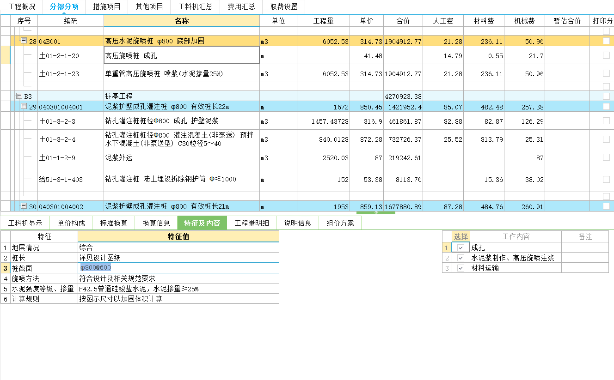The image size is (614, 380).
Task: Click the 编码 column header
Action: pyautogui.click(x=71, y=21)
